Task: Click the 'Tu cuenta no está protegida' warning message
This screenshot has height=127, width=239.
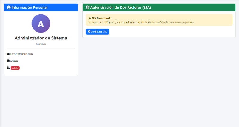Action: click(x=141, y=22)
